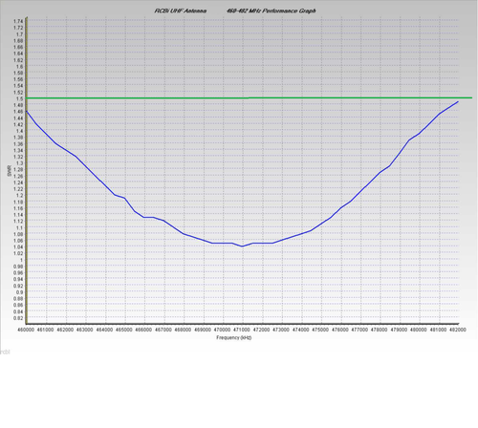This screenshot has width=478, height=428.
Task: Click the 1.2 SWR tick label
Action: [x=19, y=196]
